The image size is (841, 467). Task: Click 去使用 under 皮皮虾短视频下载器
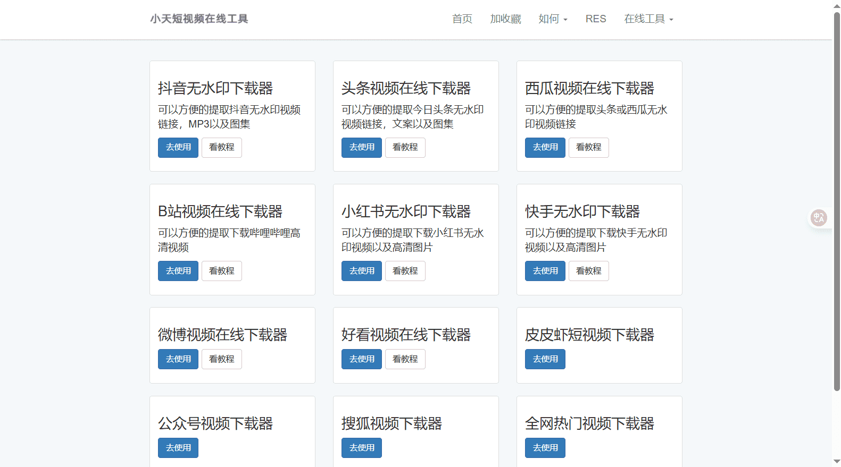[545, 359]
